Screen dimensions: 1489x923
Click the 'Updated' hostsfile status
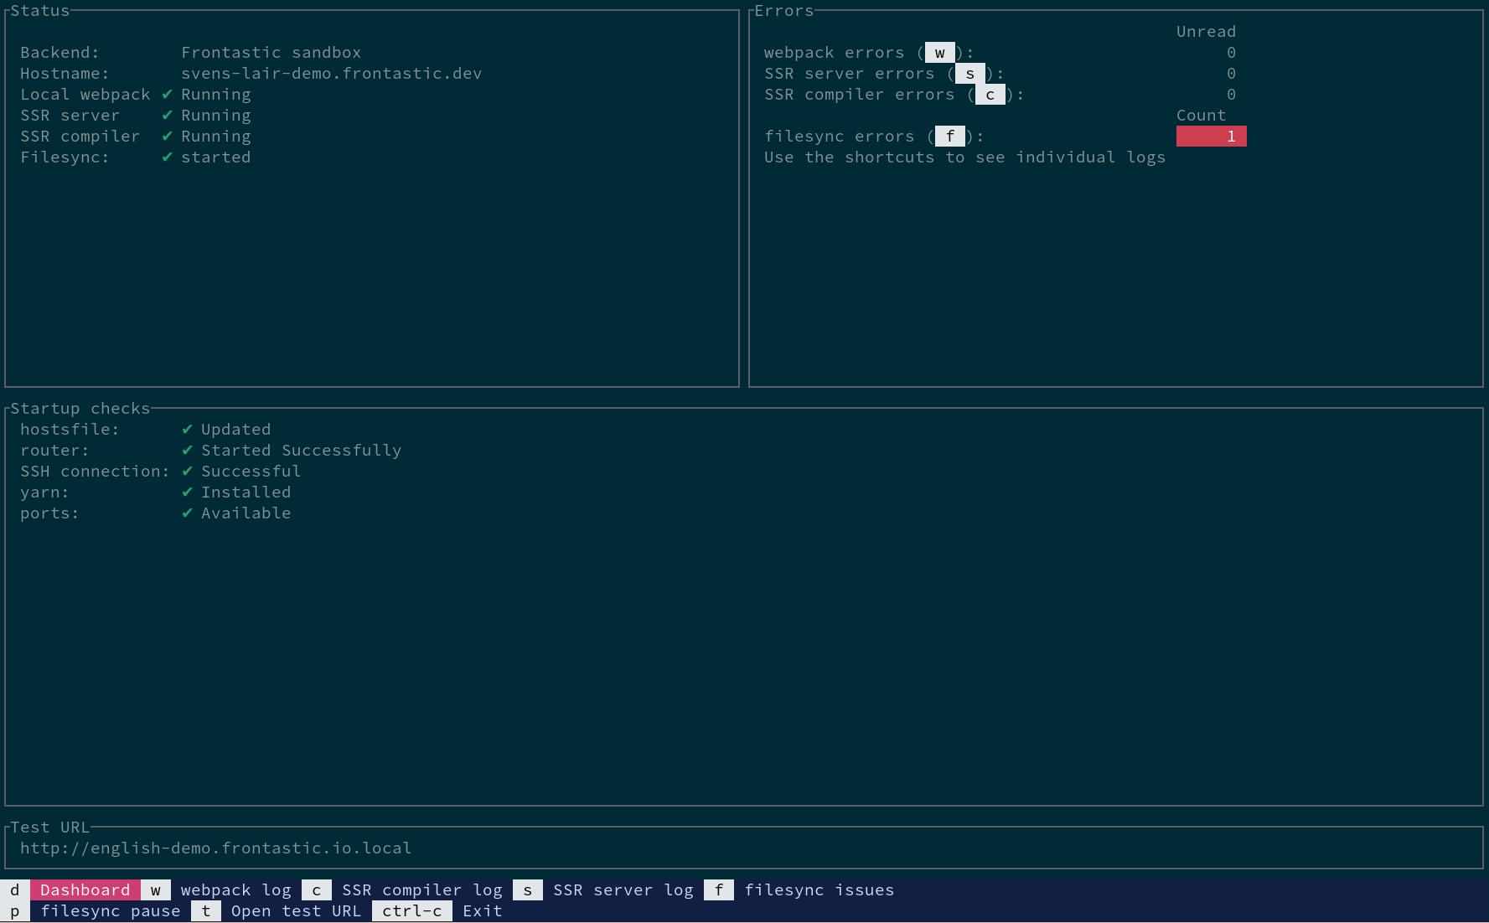tap(236, 429)
